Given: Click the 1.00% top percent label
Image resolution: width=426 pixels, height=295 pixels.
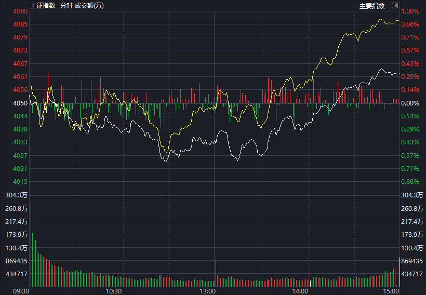Looking at the screenshot, I should tap(409, 11).
